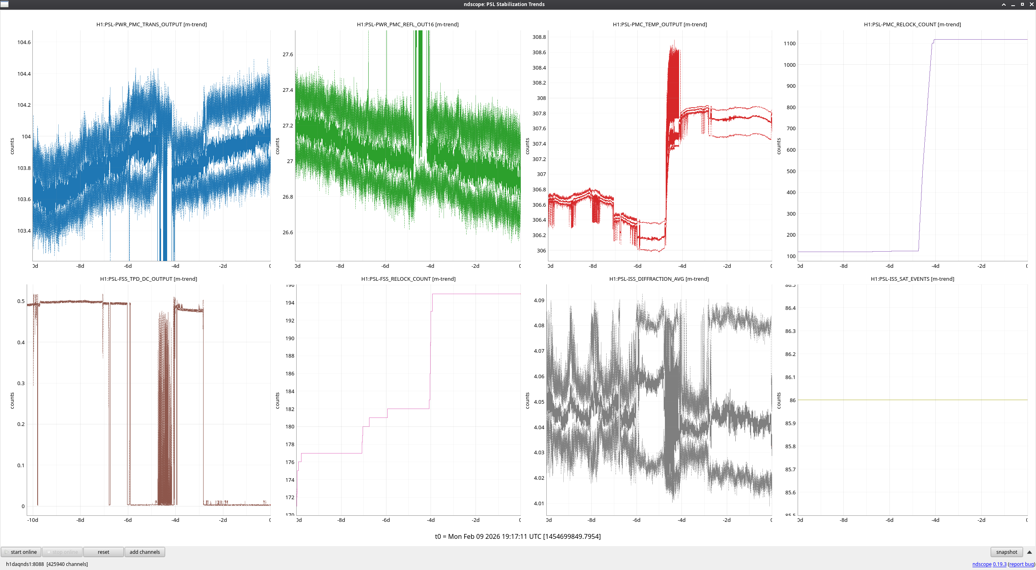Image resolution: width=1036 pixels, height=570 pixels.
Task: Click the add channels button
Action: pyautogui.click(x=144, y=552)
